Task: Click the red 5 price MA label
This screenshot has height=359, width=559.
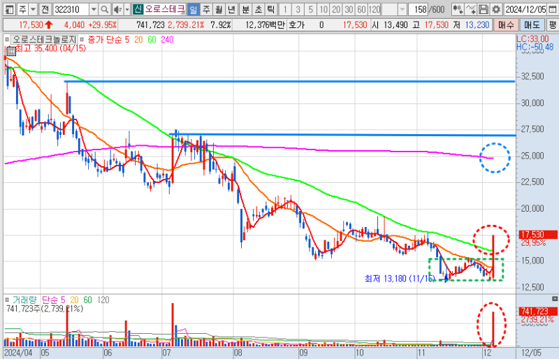Action: coord(127,40)
